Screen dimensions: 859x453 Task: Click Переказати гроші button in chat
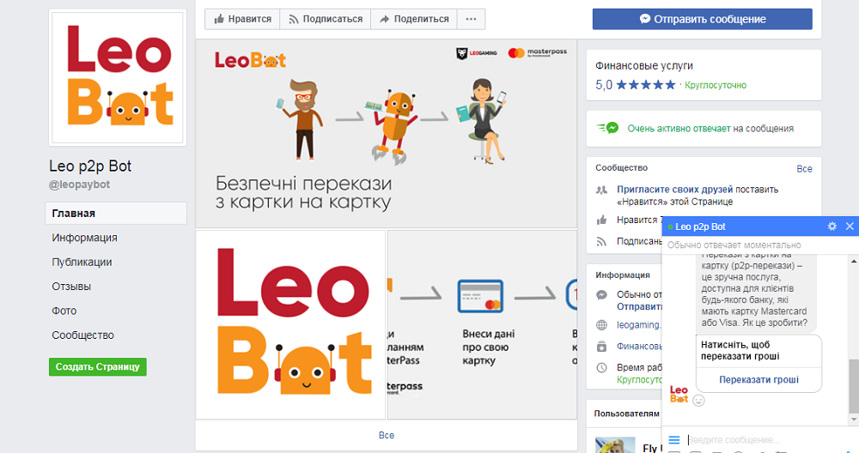(x=758, y=380)
